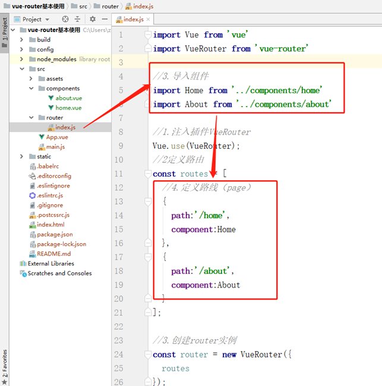The width and height of the screenshot is (382, 386).
Task: Click the collapse all icon in Project panel
Action: [77, 19]
